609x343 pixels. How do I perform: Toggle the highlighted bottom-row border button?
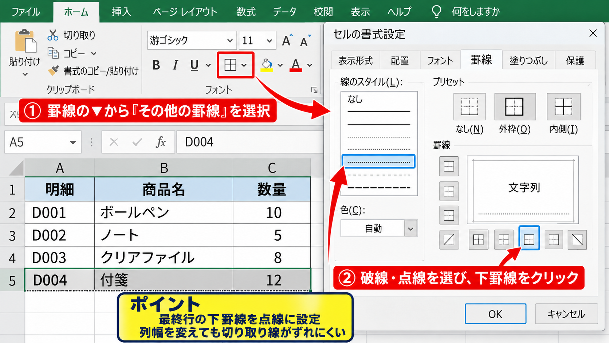529,238
